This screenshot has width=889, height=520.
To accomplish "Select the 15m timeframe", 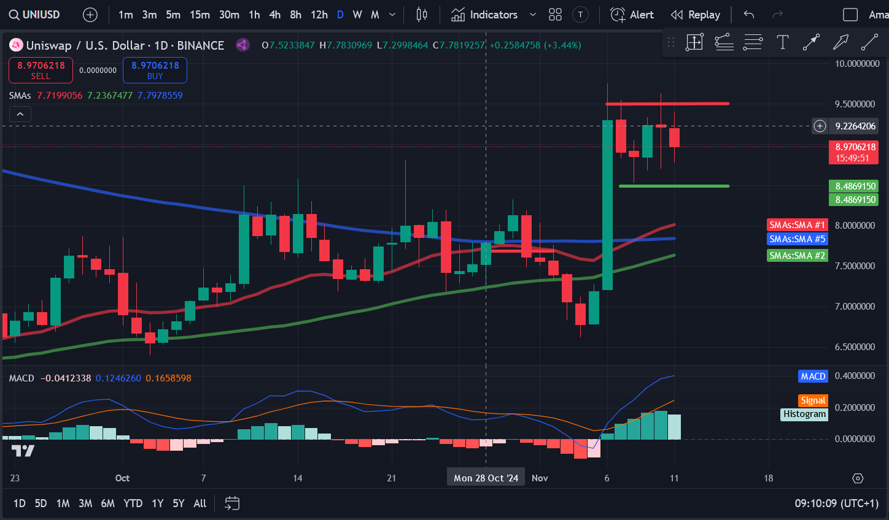I will coord(200,15).
